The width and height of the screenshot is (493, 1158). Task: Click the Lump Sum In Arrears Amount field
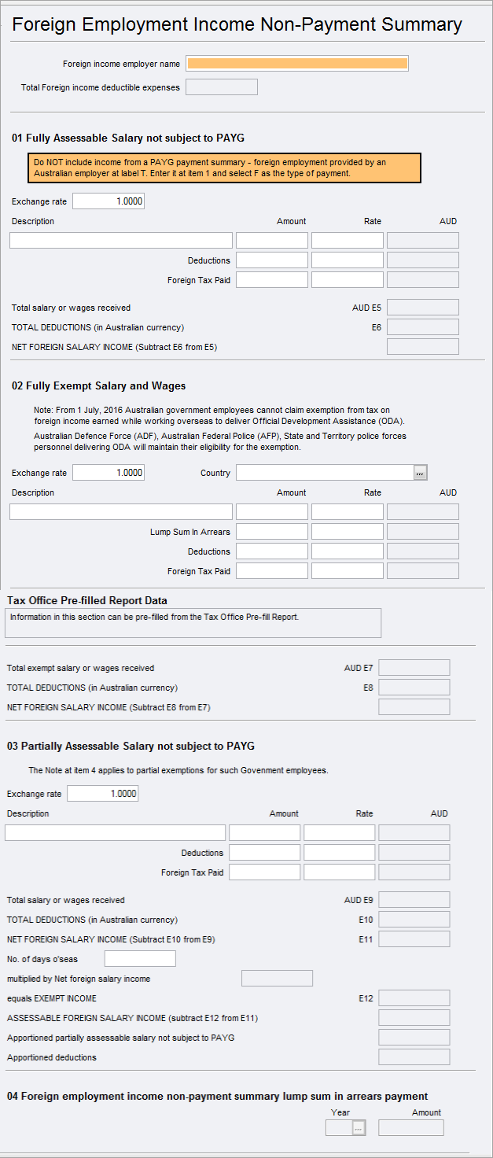(272, 532)
